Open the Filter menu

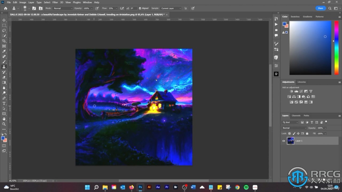[55, 2]
